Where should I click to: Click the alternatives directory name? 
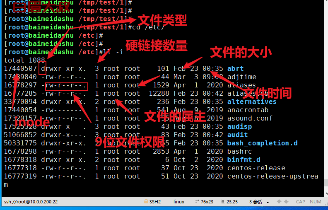(x=252, y=101)
